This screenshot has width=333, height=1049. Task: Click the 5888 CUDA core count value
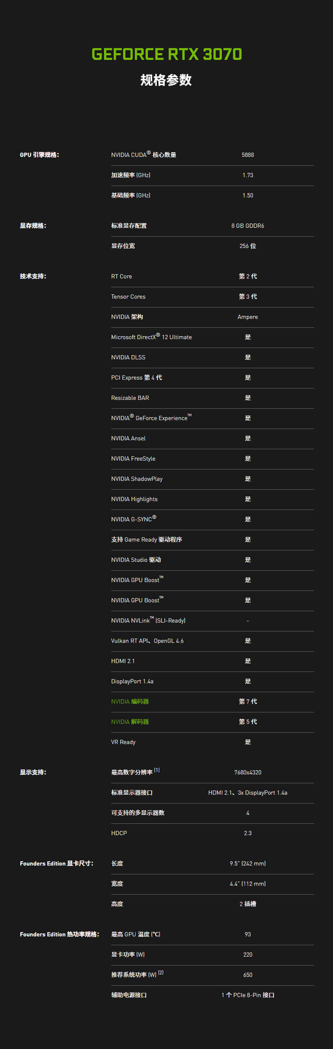pyautogui.click(x=248, y=155)
